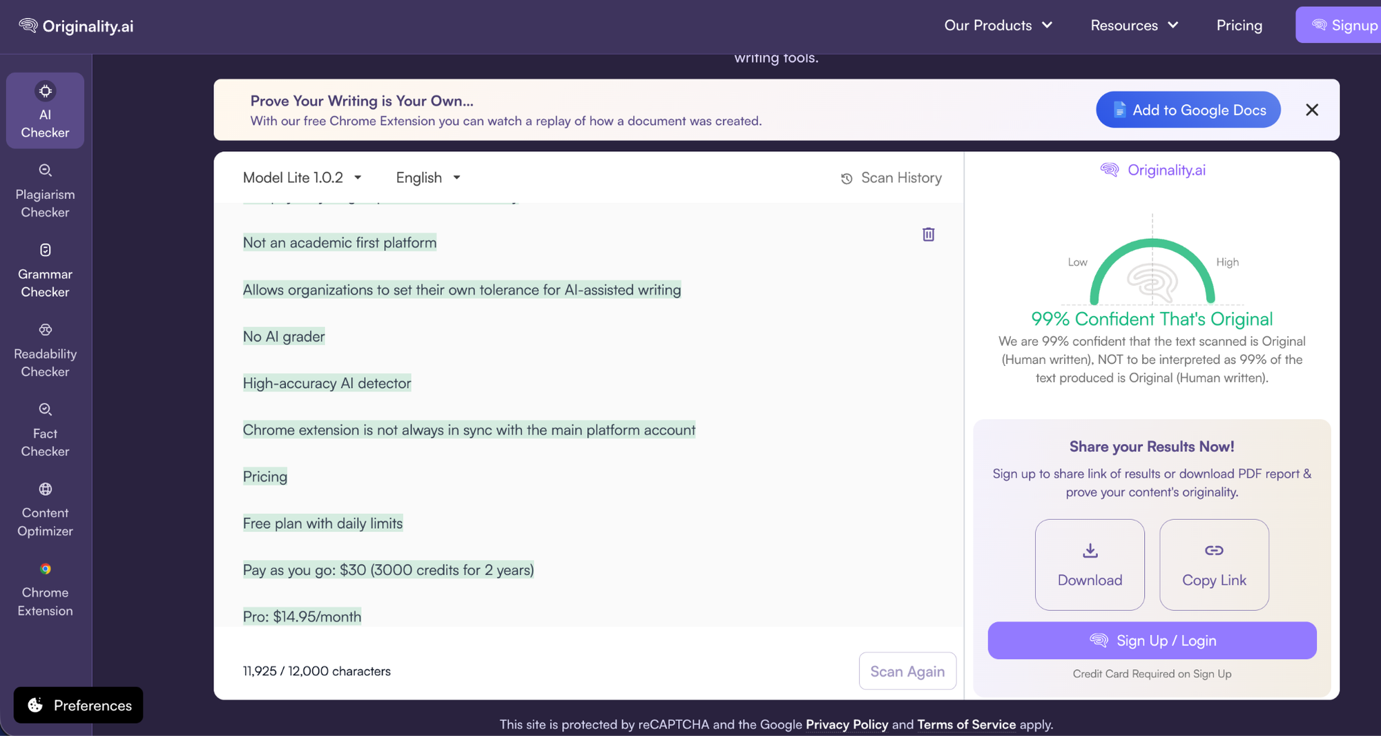The width and height of the screenshot is (1381, 736).
Task: Expand the Resources menu
Action: pyautogui.click(x=1134, y=26)
